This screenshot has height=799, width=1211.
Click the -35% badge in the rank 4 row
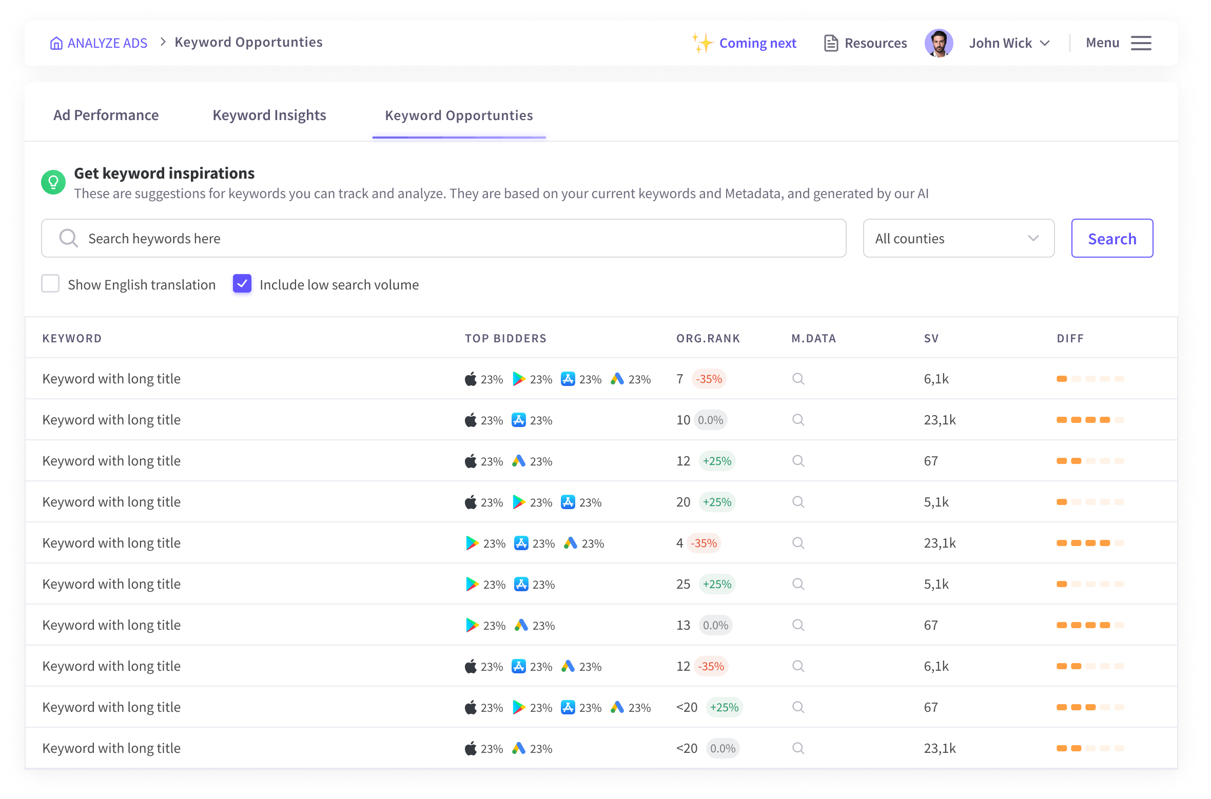(x=704, y=543)
